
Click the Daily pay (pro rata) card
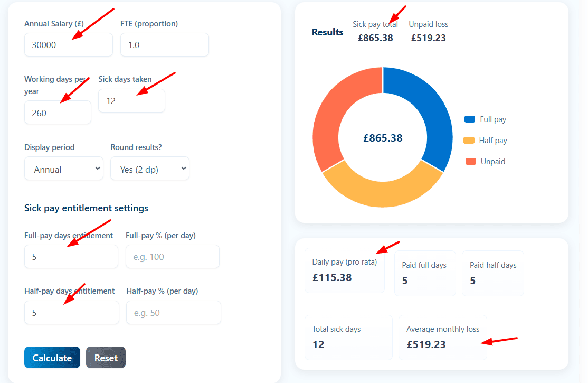click(x=344, y=270)
